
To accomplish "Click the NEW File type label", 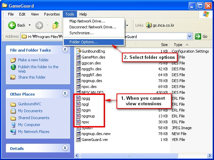I will point(178,134).
